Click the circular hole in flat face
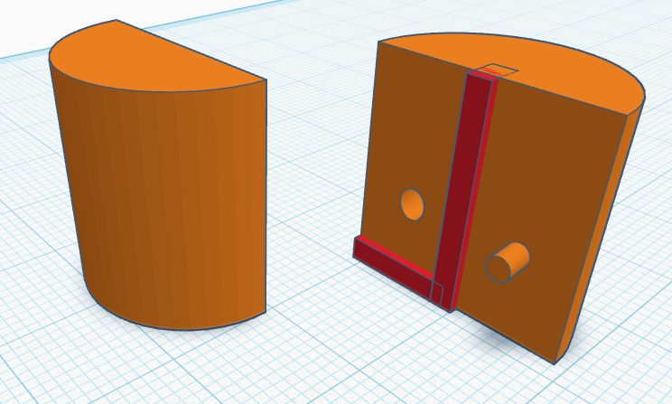The height and width of the screenshot is (404, 672). pyautogui.click(x=412, y=204)
